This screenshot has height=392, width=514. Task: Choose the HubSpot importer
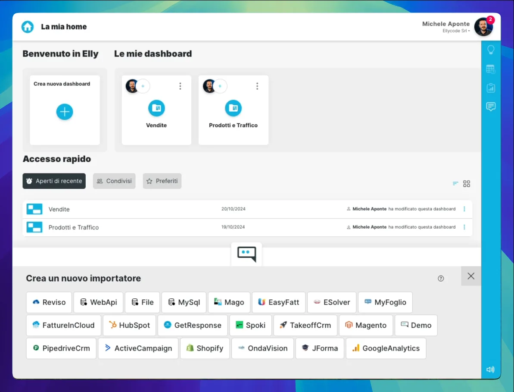pos(129,326)
